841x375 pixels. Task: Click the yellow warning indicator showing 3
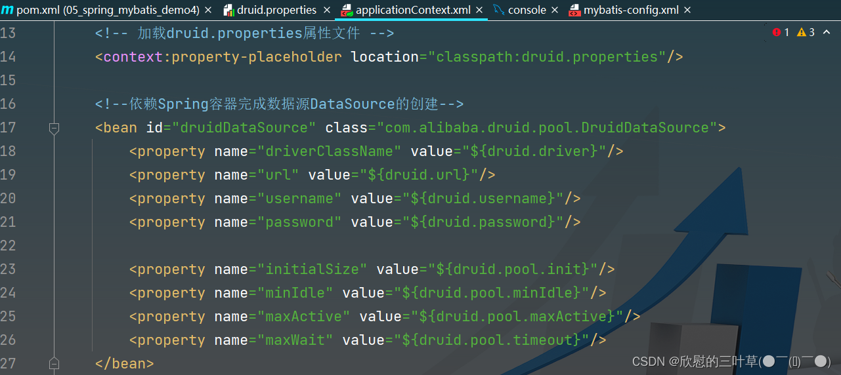pyautogui.click(x=806, y=32)
